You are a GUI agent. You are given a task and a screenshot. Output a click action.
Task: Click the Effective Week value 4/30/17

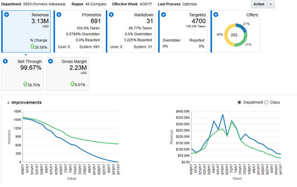click(x=146, y=4)
